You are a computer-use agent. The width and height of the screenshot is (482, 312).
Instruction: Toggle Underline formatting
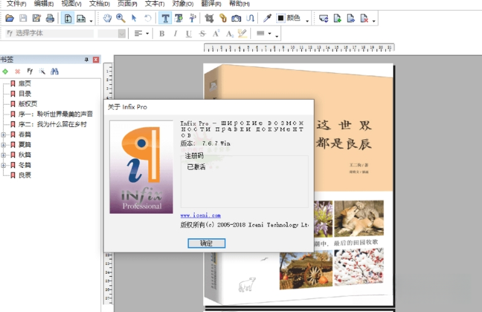(189, 33)
